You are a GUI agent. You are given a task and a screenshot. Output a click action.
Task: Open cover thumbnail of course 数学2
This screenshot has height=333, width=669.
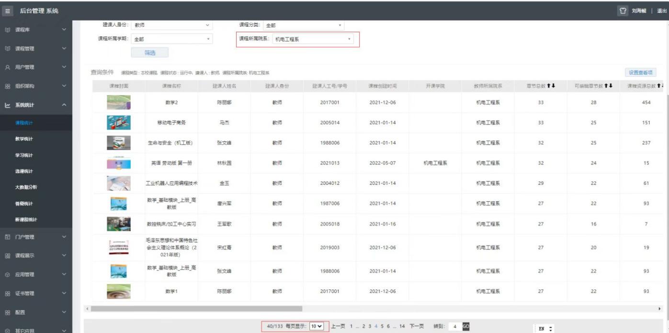(x=119, y=102)
